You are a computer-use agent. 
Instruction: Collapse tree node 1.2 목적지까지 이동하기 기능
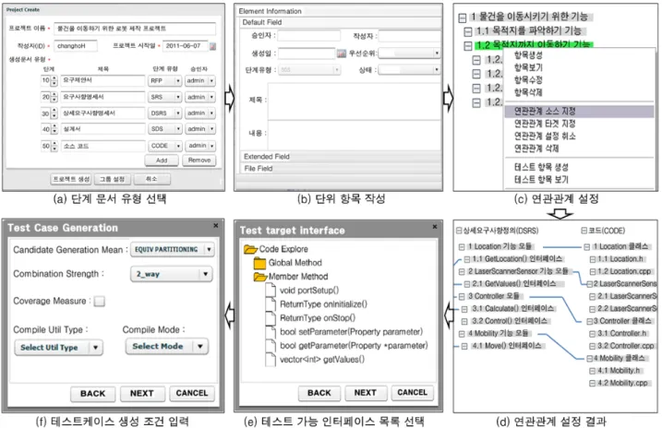(468, 45)
